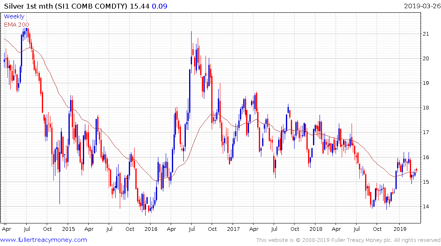Click the 'Jul' label before 2015
The width and height of the screenshot is (441, 246).
[x=27, y=229]
